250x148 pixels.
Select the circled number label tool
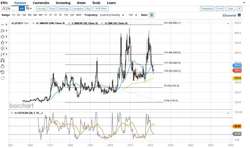pos(2,49)
